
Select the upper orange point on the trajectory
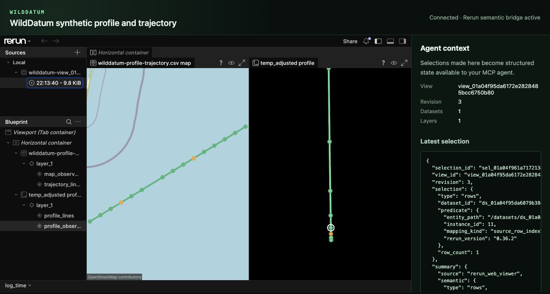pyautogui.click(x=193, y=158)
